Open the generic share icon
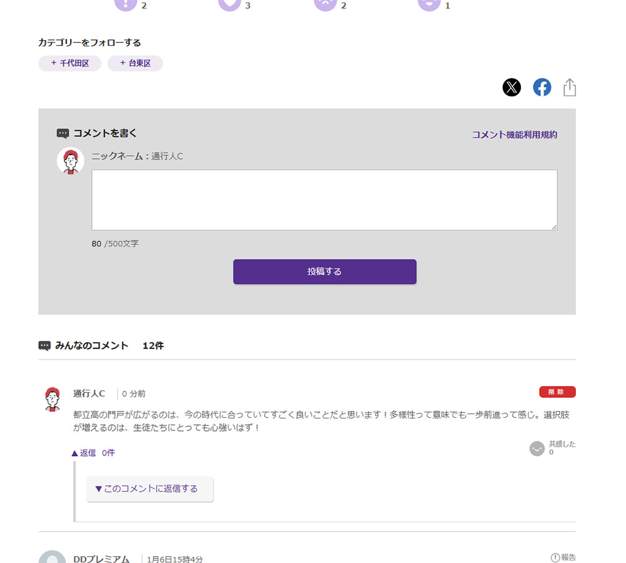 coord(569,88)
